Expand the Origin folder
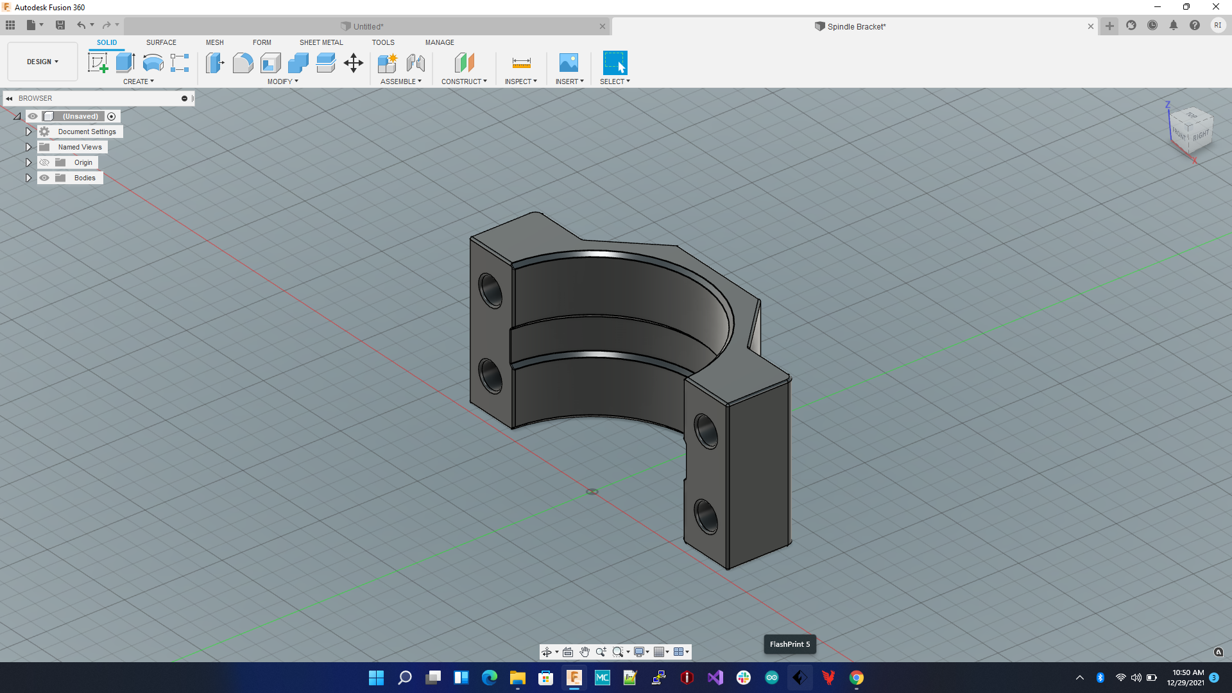1232x693 pixels. click(x=28, y=162)
